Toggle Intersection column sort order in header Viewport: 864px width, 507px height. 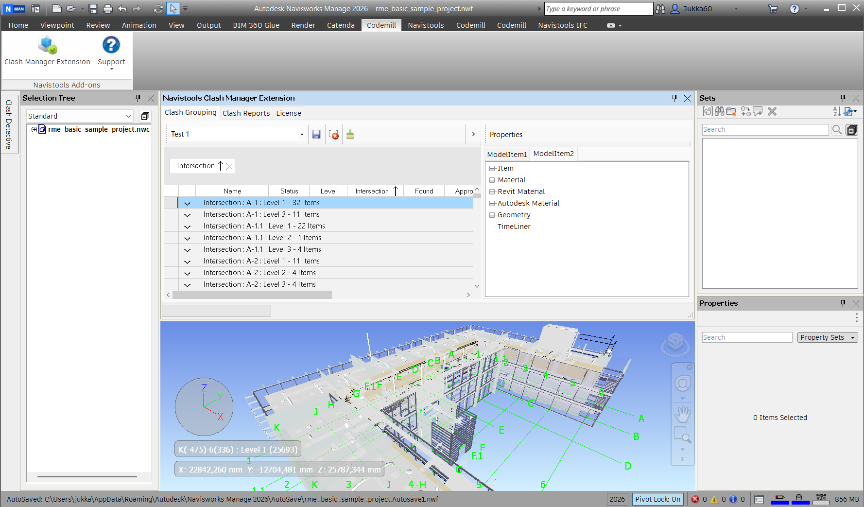click(376, 191)
